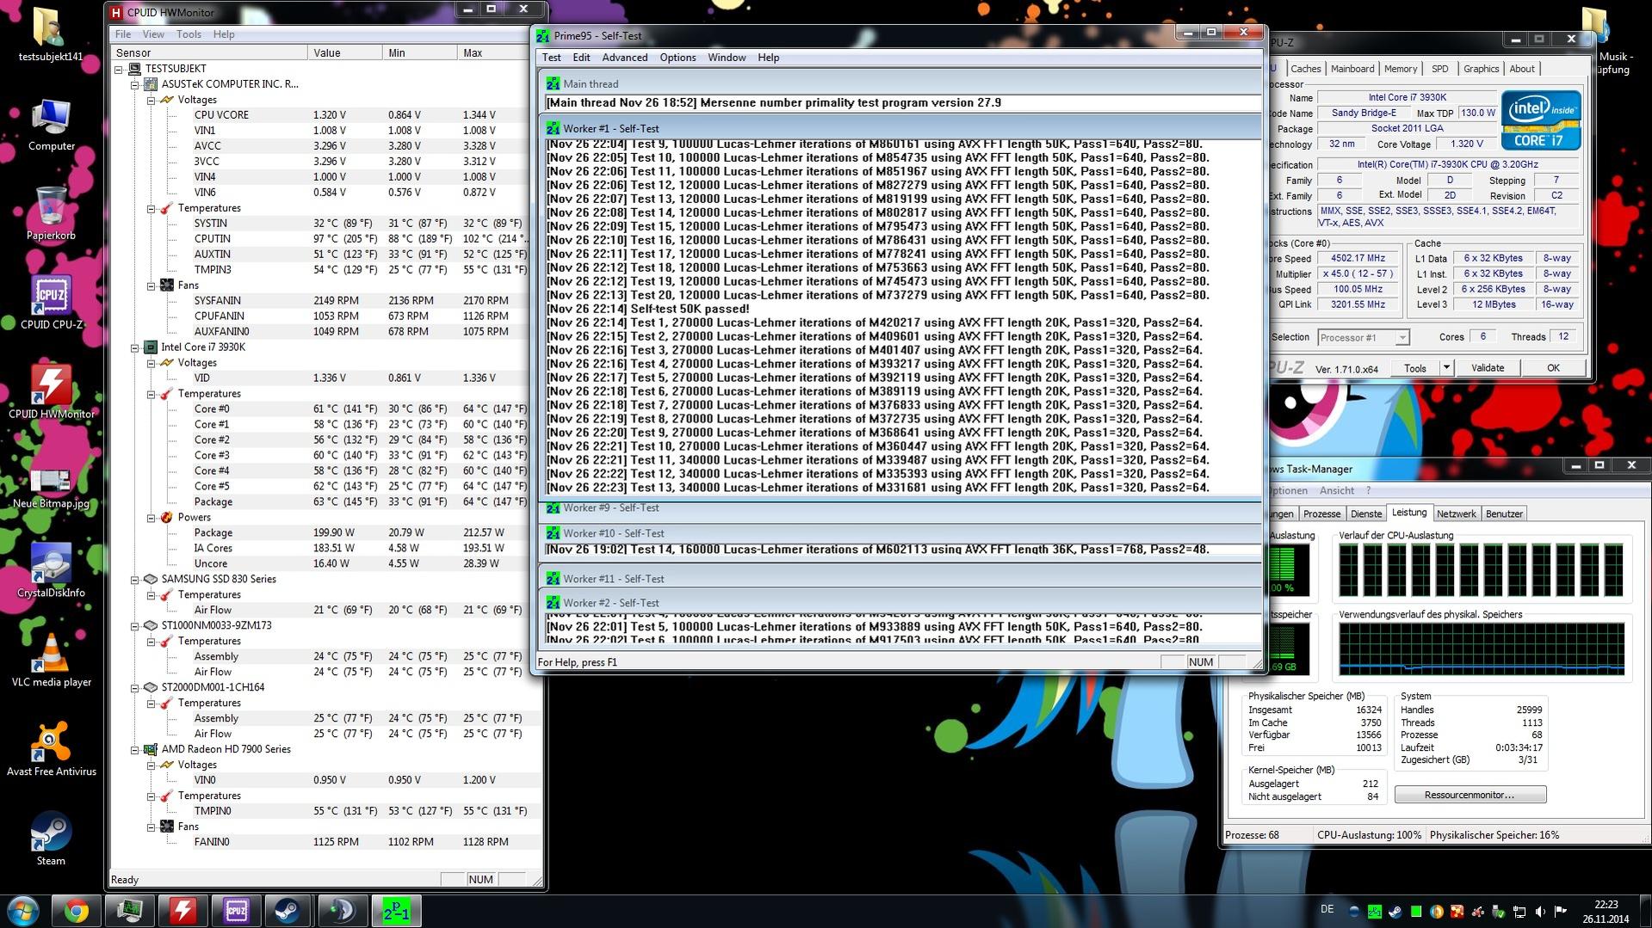Open the View menu in HWMonitor
The image size is (1652, 928).
point(153,34)
